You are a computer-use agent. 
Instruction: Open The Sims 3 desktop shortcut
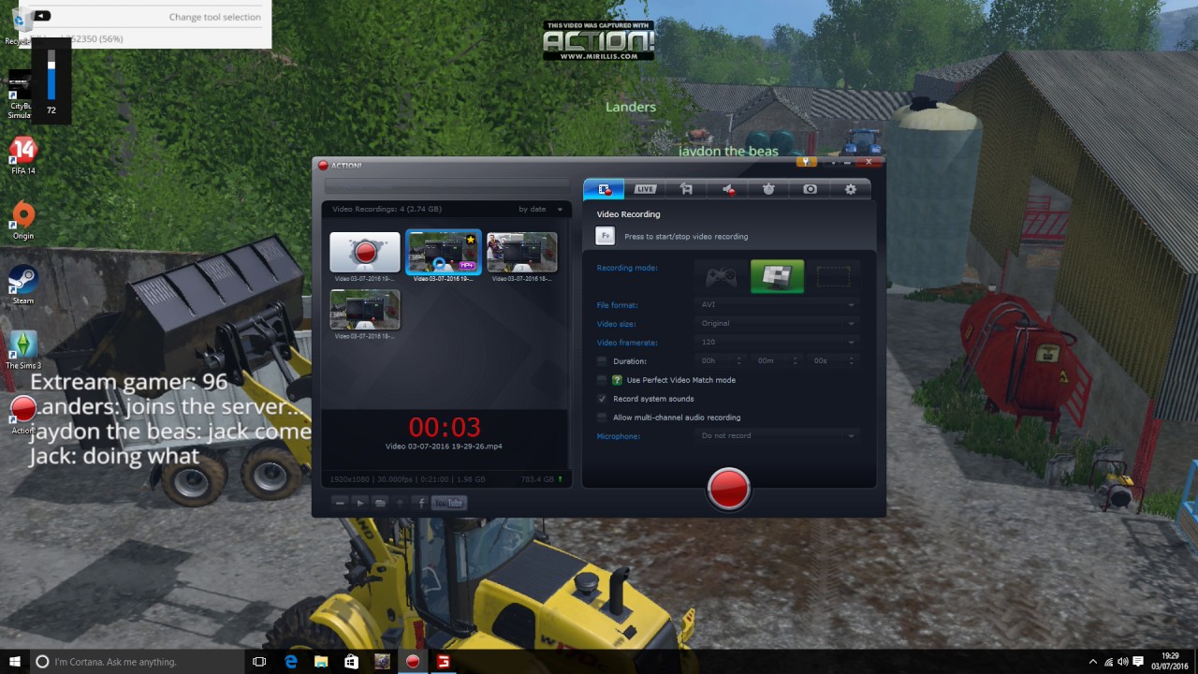22,350
